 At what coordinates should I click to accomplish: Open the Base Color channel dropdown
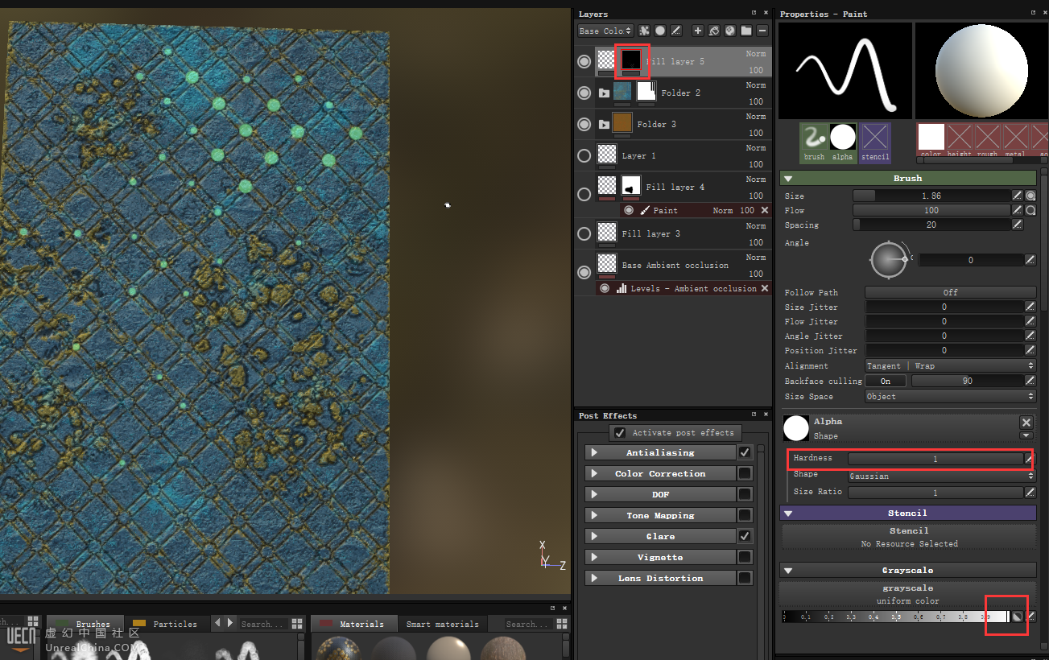click(x=605, y=31)
